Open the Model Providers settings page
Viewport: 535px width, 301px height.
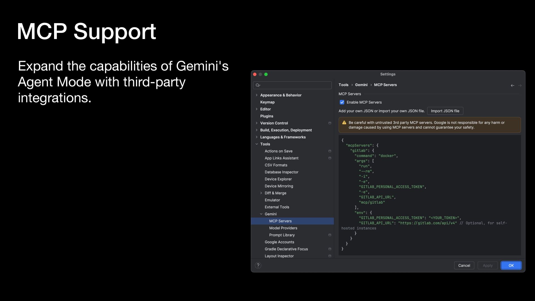[x=283, y=228]
